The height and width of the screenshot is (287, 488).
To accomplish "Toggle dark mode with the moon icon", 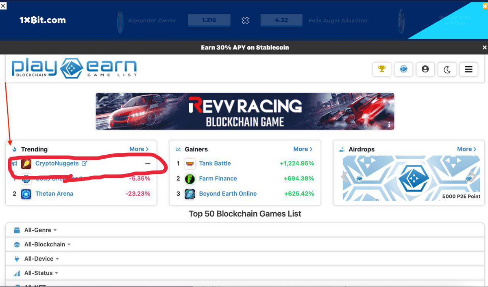I will 447,69.
